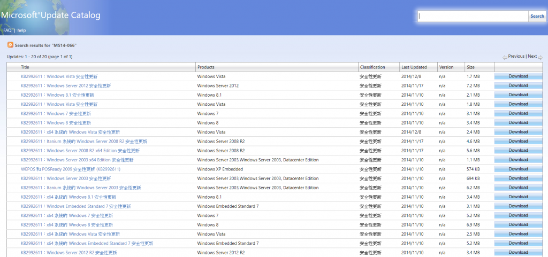
Task: Click the Next page arrow icon
Action: (x=541, y=57)
